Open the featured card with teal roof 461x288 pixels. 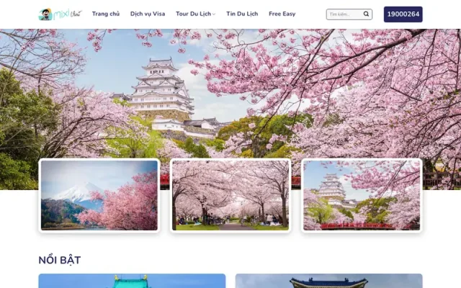[132, 281]
